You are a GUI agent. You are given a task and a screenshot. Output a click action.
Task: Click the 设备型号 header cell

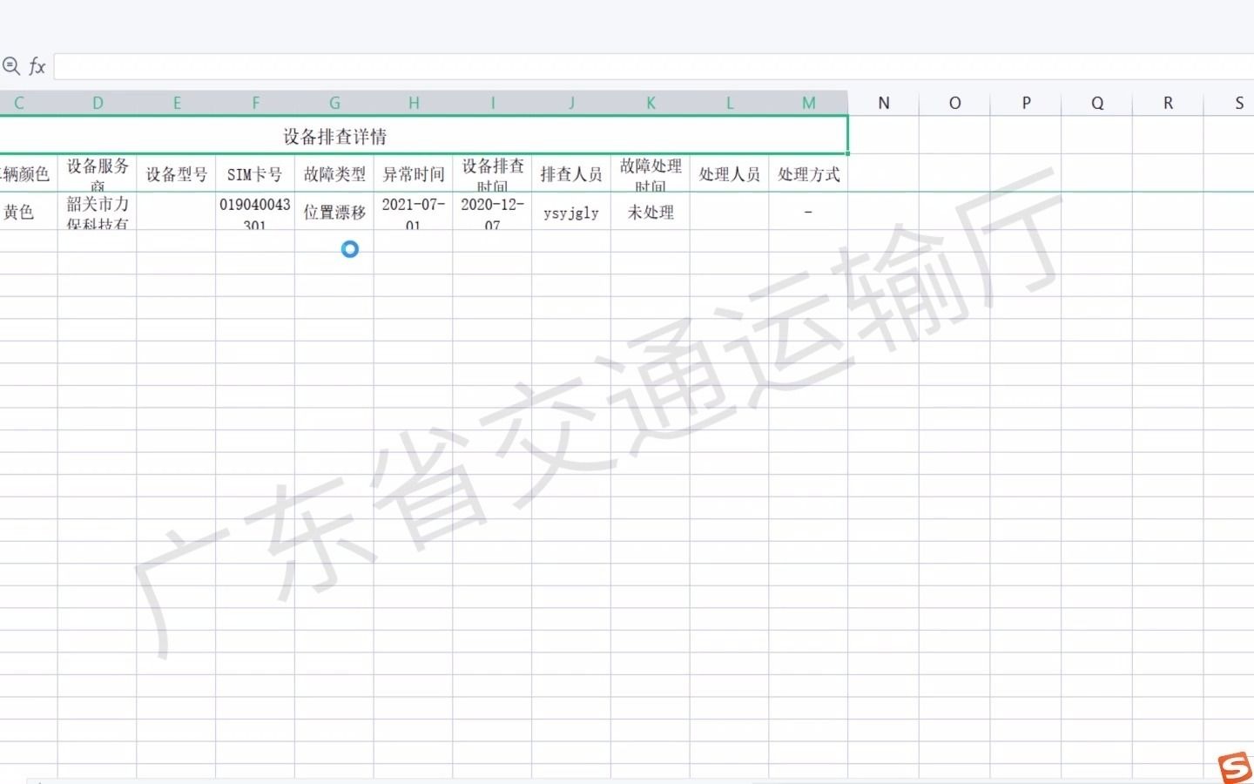tap(177, 174)
